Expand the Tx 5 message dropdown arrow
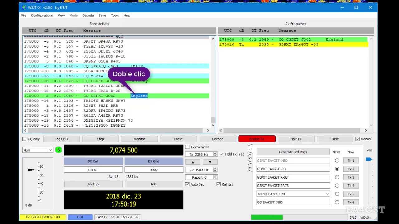 coord(327,194)
